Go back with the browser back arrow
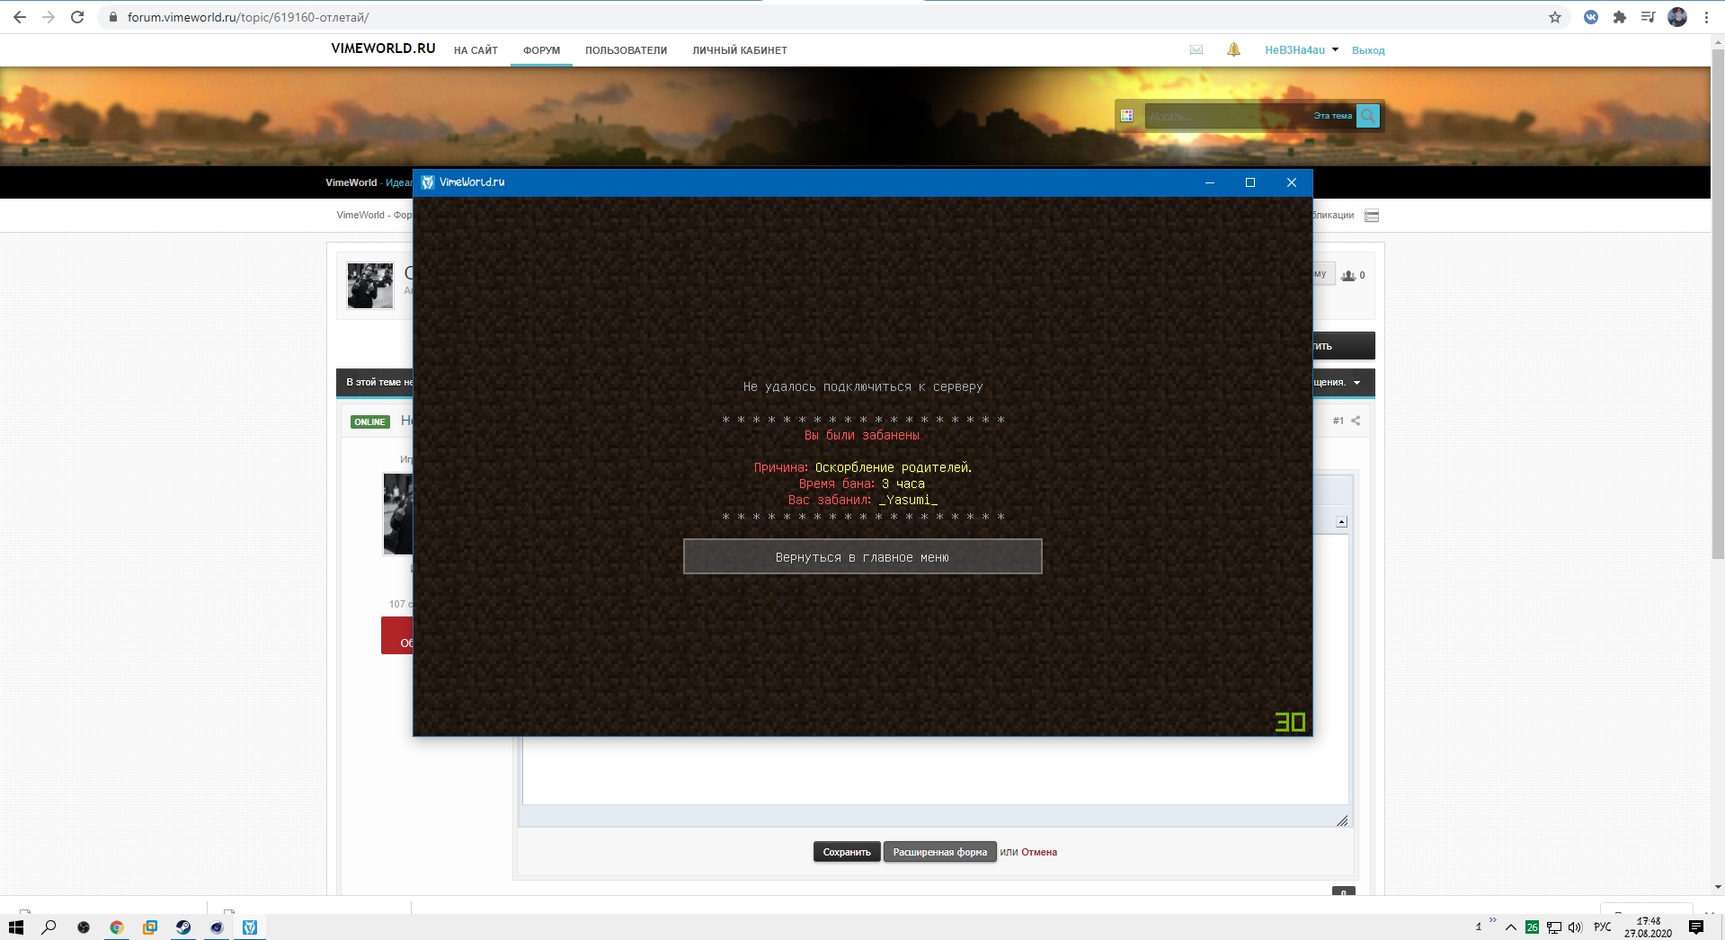The image size is (1725, 940). pos(20,17)
